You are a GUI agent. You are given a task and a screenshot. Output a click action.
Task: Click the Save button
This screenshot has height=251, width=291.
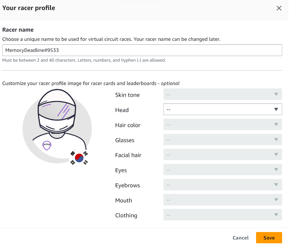tap(269, 238)
